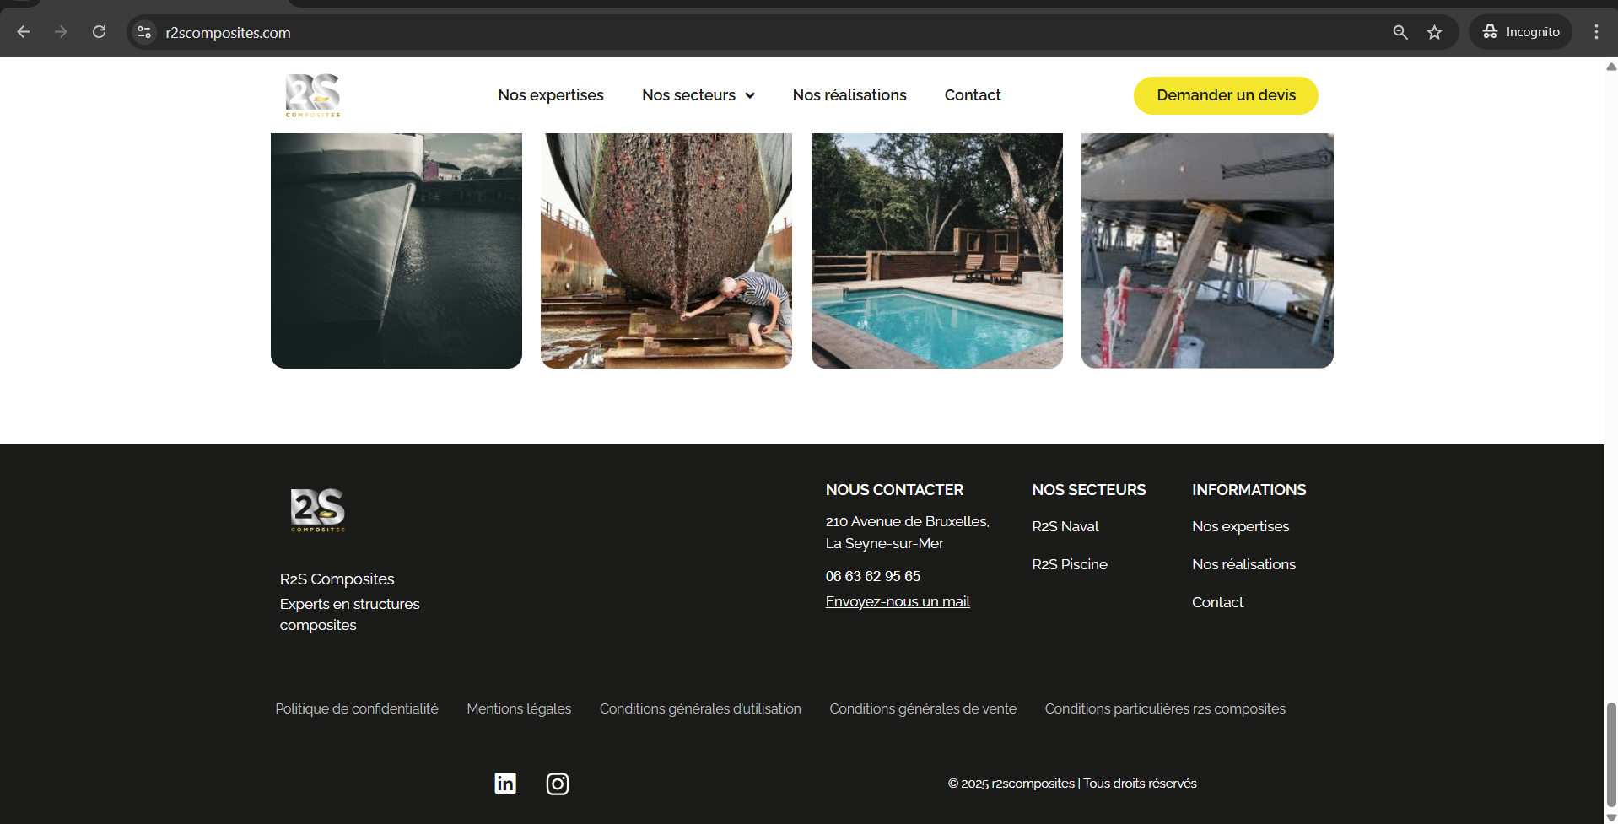Viewport: 1618px width, 824px height.
Task: Open Nos réalisations in the footer
Action: [1244, 564]
